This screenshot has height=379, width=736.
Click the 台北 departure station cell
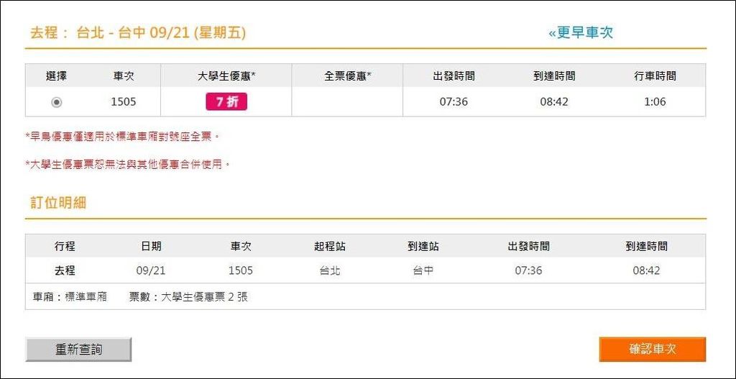point(330,271)
